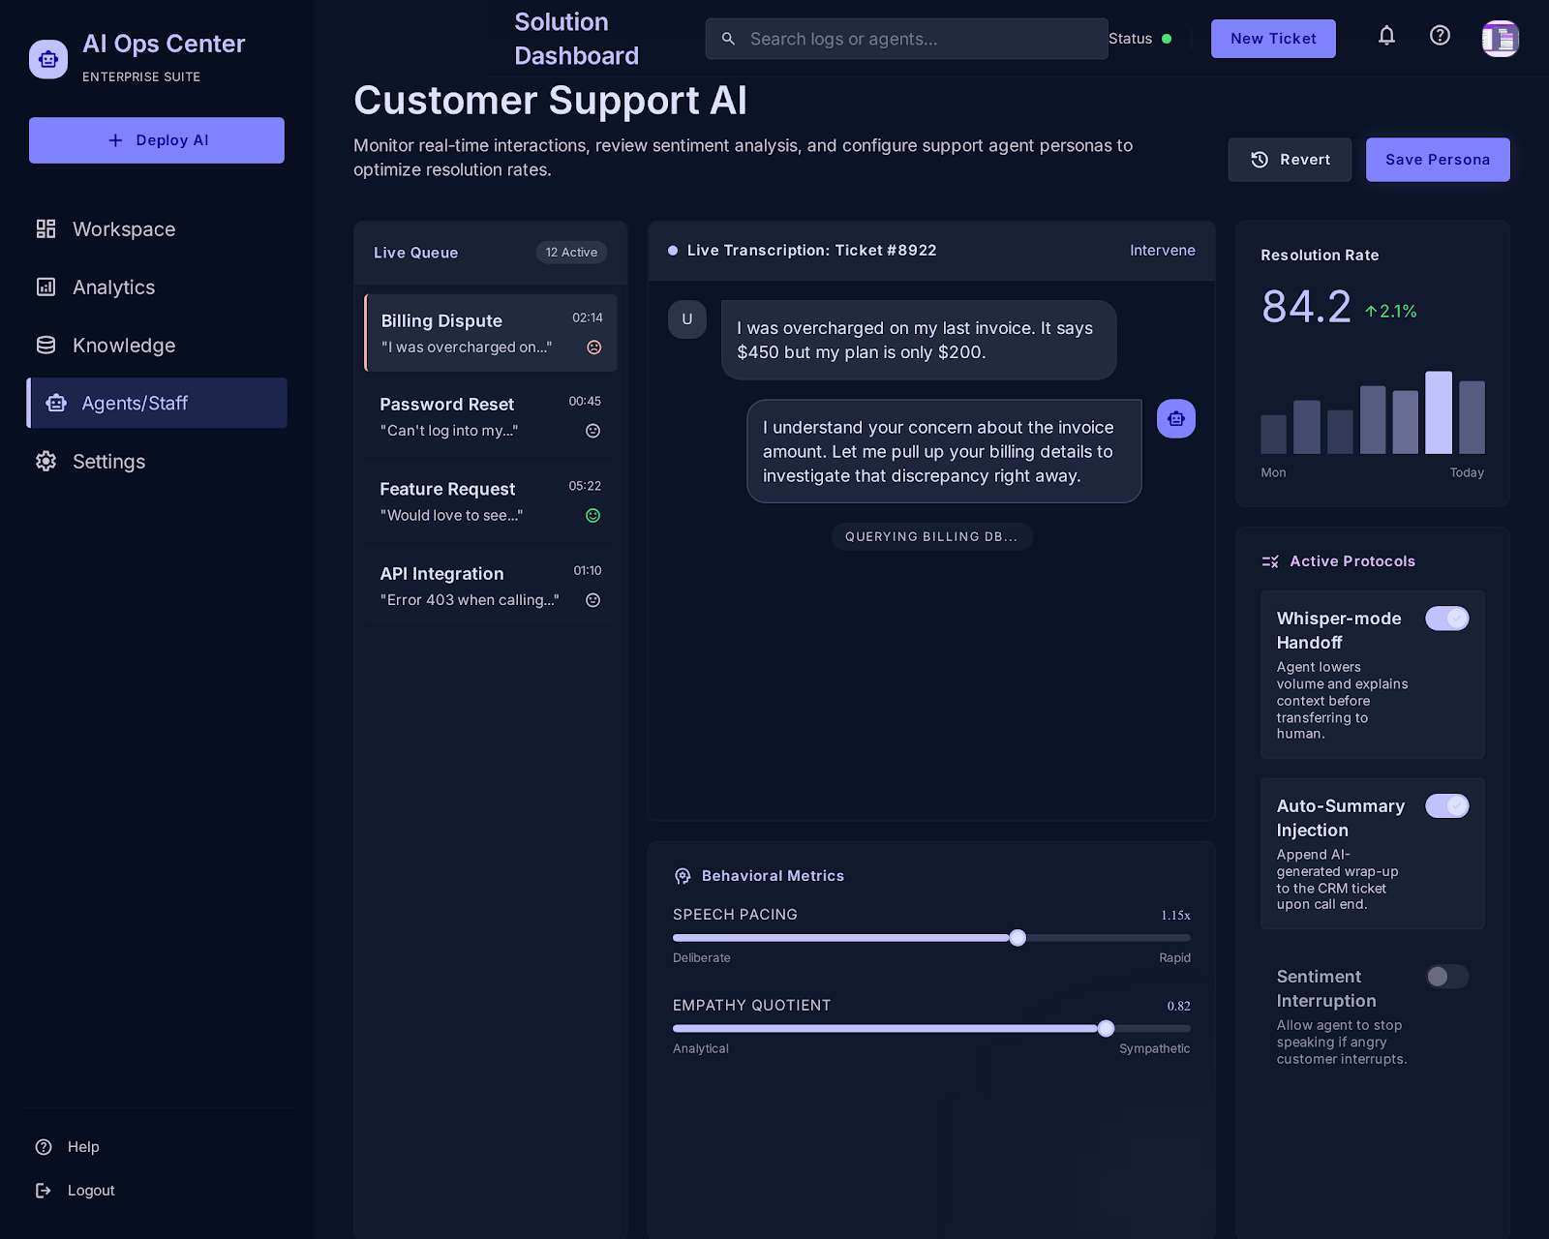The height and width of the screenshot is (1239, 1549).
Task: Open Workspace in the sidebar
Action: click(x=157, y=229)
